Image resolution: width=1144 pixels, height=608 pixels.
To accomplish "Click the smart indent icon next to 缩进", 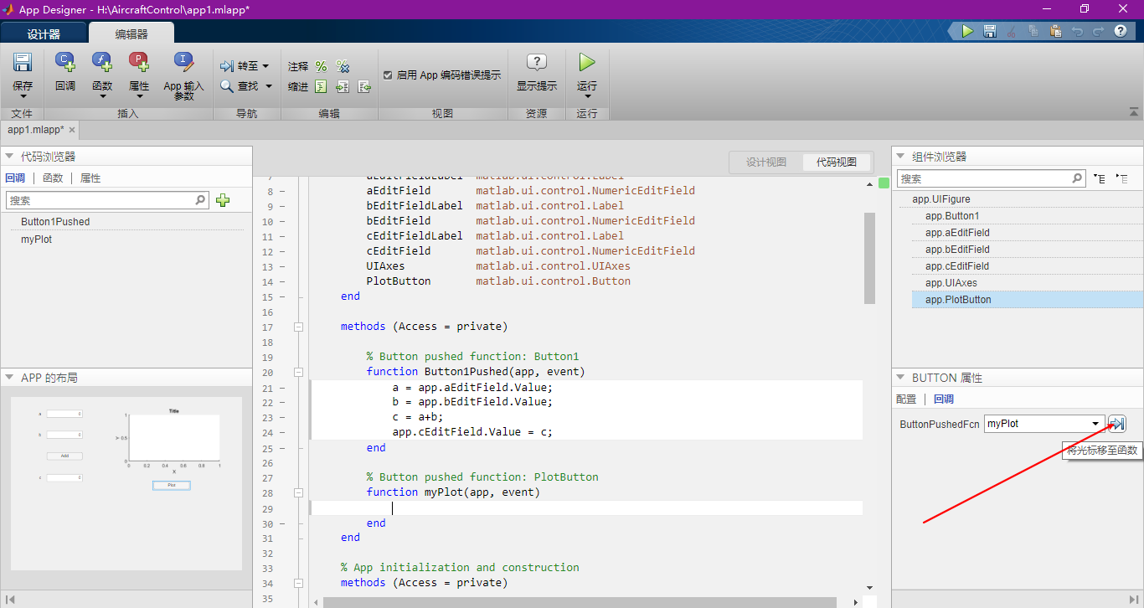I will tap(321, 86).
